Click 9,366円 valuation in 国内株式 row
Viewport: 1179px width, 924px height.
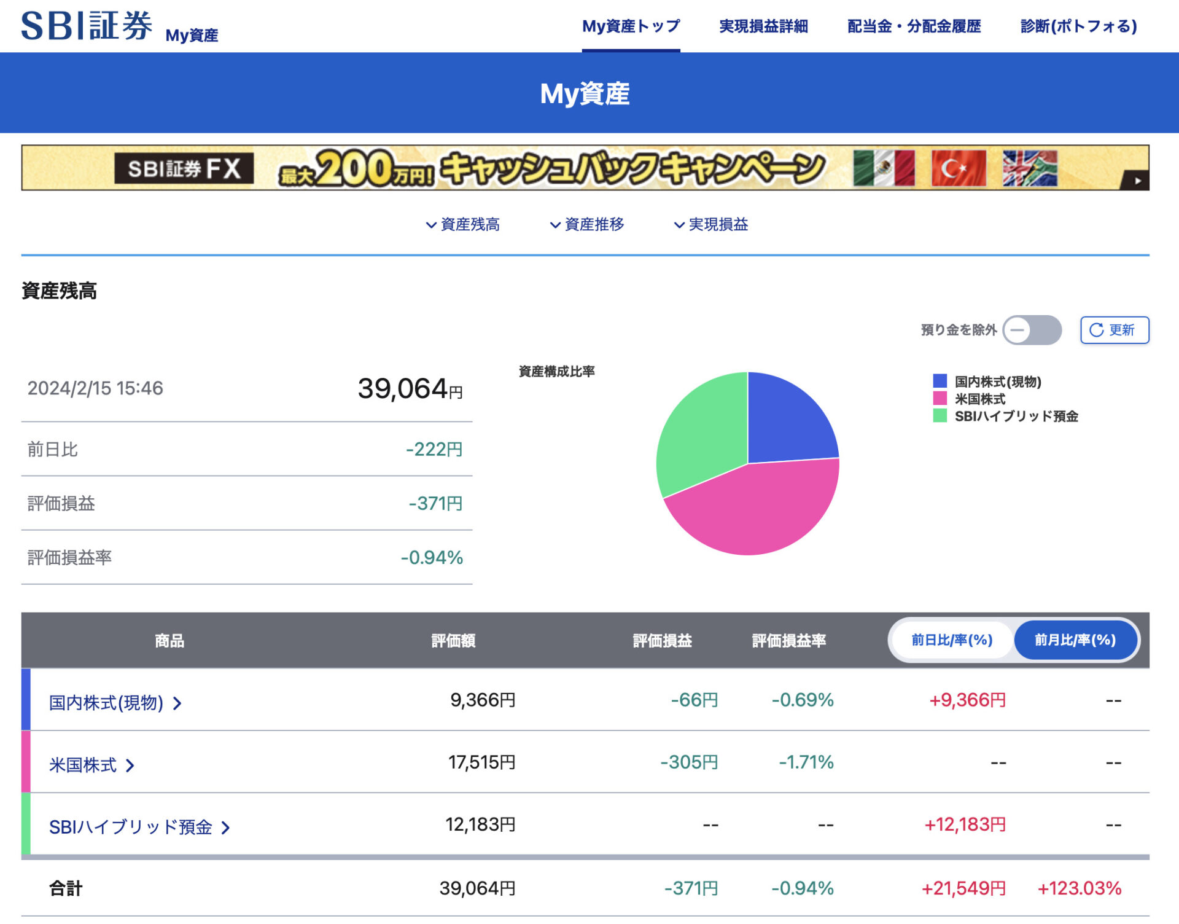[x=483, y=700]
